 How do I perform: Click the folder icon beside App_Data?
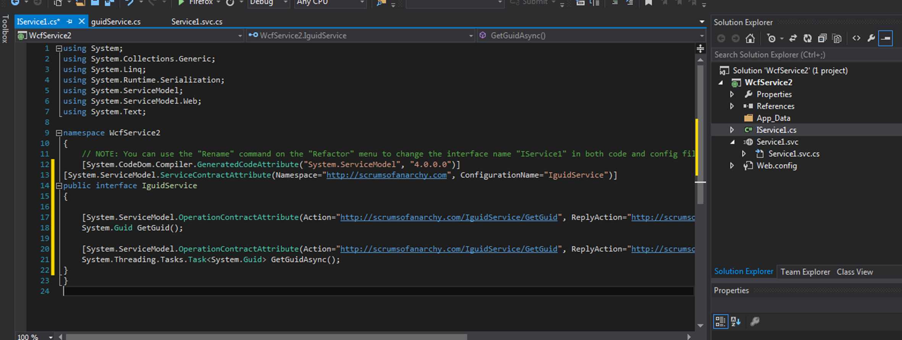748,118
